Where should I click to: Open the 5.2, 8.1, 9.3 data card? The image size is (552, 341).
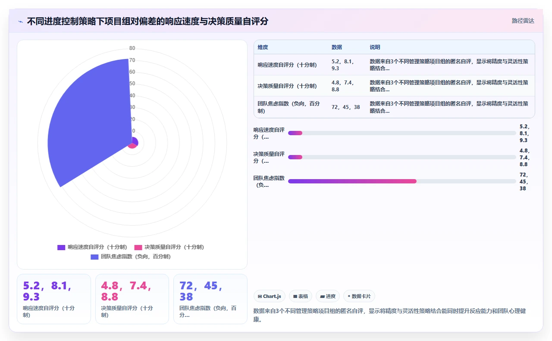pyautogui.click(x=54, y=299)
